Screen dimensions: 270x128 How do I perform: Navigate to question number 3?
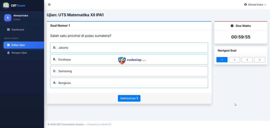point(247,60)
